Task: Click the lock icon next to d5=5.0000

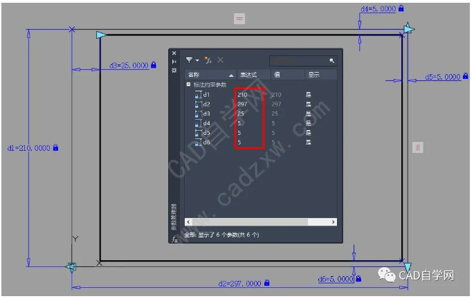Action: click(466, 76)
